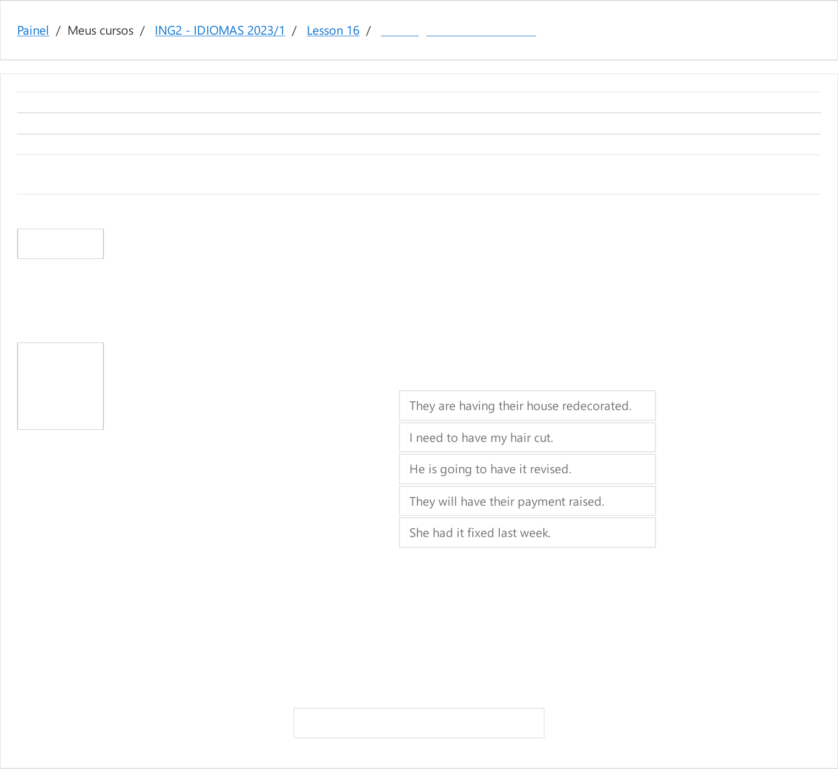The image size is (838, 769).
Task: Go to ING2 - IDIOMAS 2023/1 course
Action: tap(220, 31)
